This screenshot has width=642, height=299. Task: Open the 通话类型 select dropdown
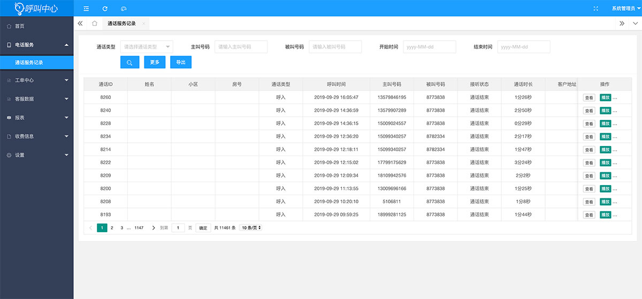point(147,47)
